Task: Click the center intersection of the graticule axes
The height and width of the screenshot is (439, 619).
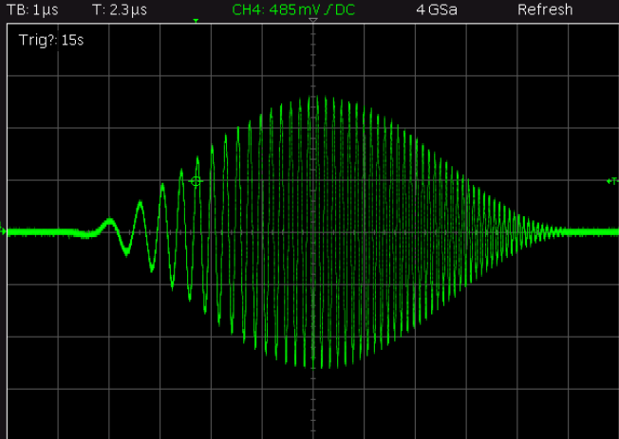Action: [x=312, y=231]
